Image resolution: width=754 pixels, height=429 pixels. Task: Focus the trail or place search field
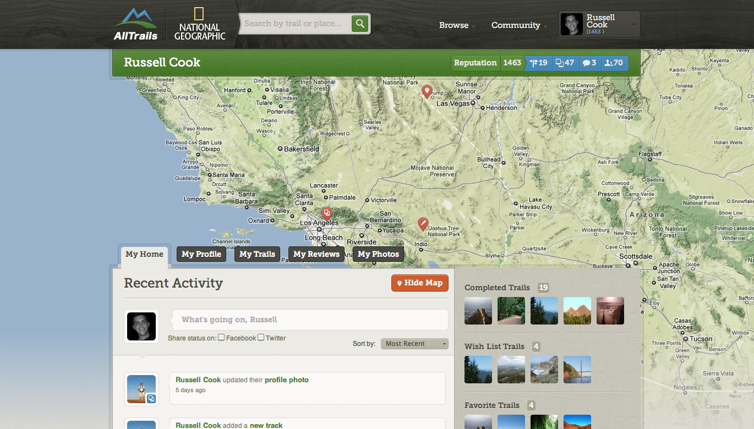tap(296, 24)
